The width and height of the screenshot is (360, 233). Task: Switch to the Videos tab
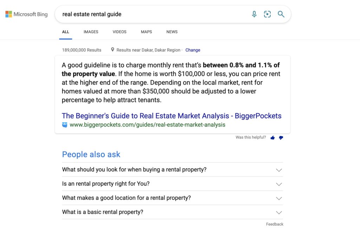(120, 32)
